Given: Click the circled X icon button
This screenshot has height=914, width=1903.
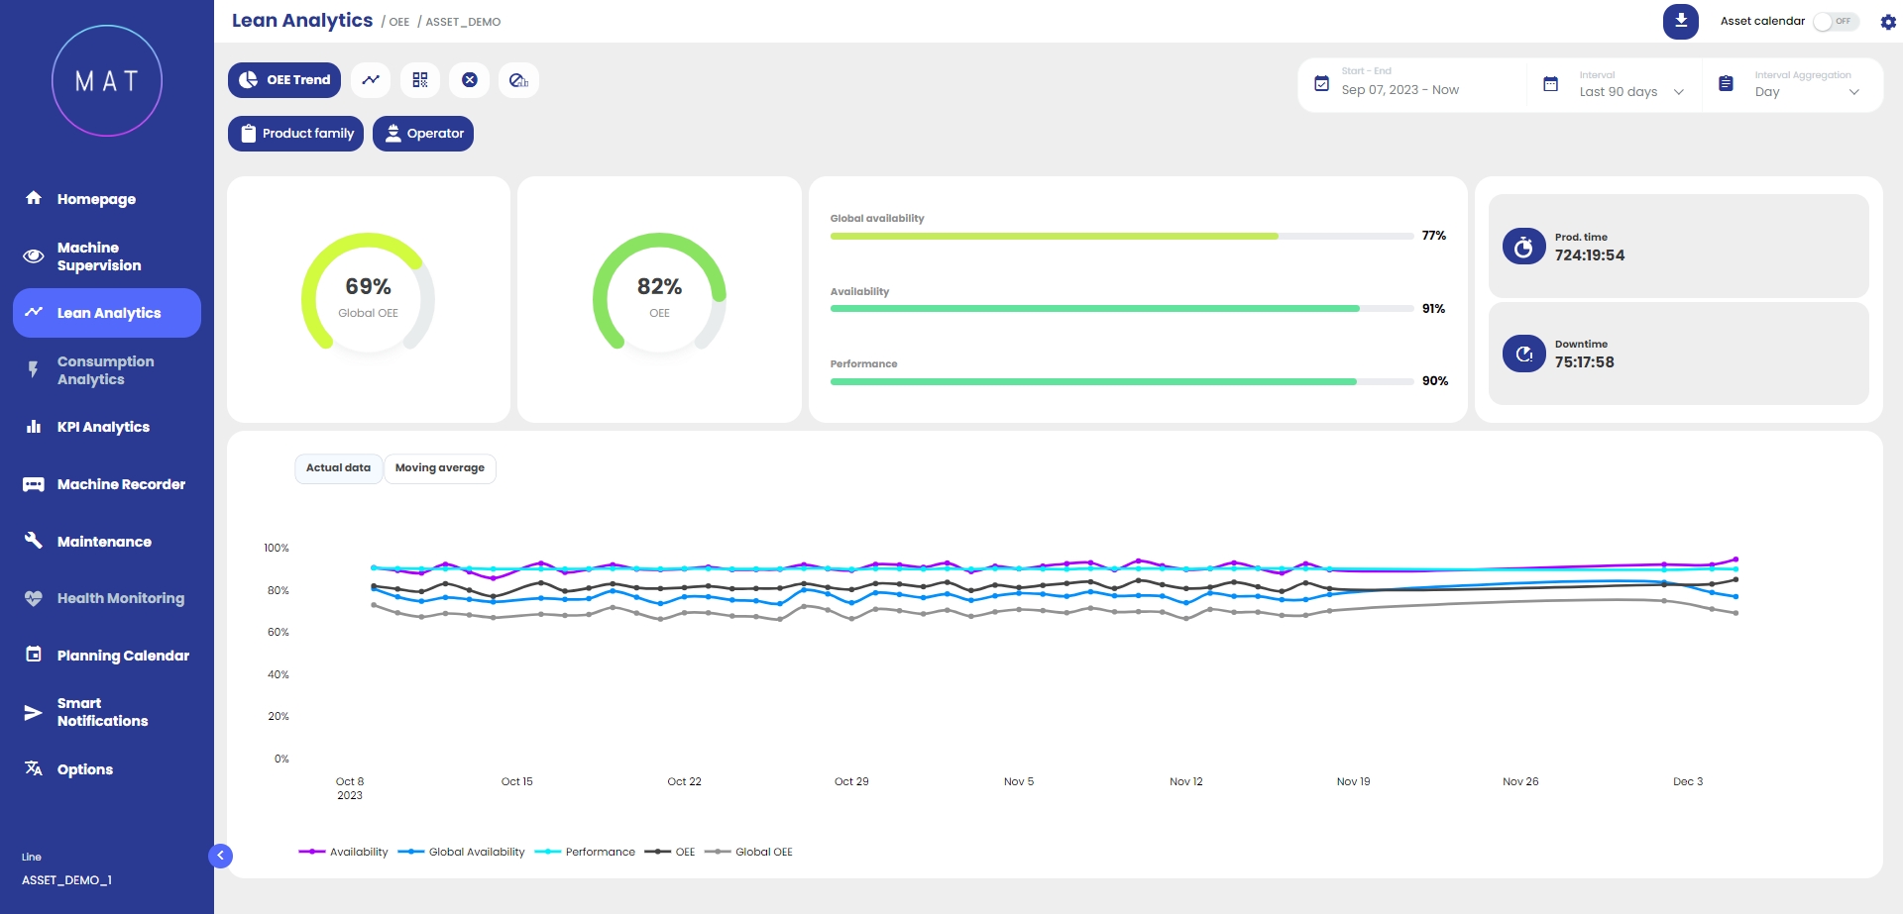Looking at the screenshot, I should coord(470,80).
